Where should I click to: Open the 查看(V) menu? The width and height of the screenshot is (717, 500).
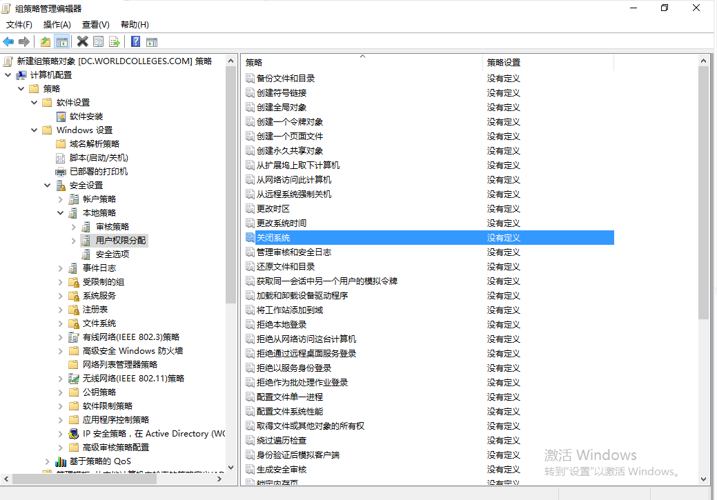point(95,25)
